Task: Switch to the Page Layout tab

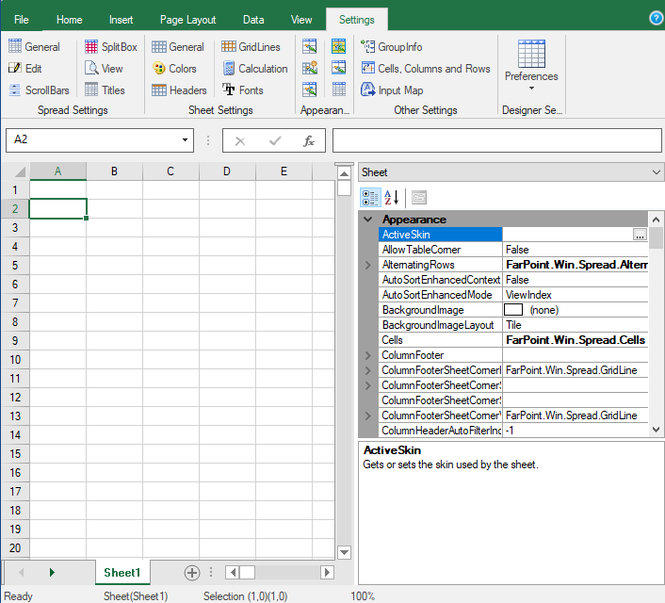Action: pos(187,20)
